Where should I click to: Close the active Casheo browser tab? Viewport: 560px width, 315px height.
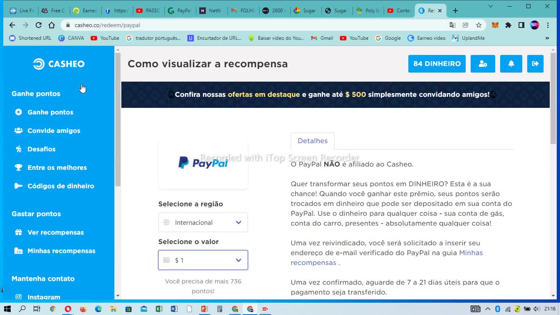pyautogui.click(x=440, y=11)
